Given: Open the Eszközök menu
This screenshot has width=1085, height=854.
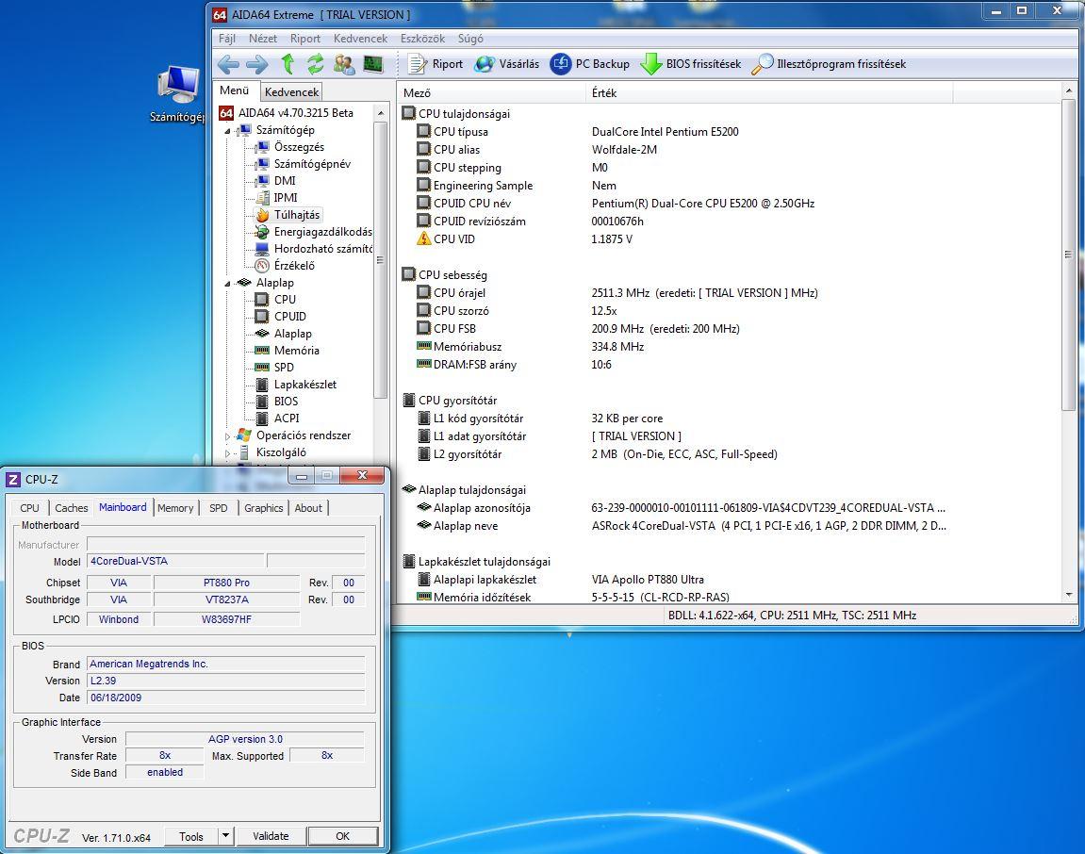Looking at the screenshot, I should (422, 39).
